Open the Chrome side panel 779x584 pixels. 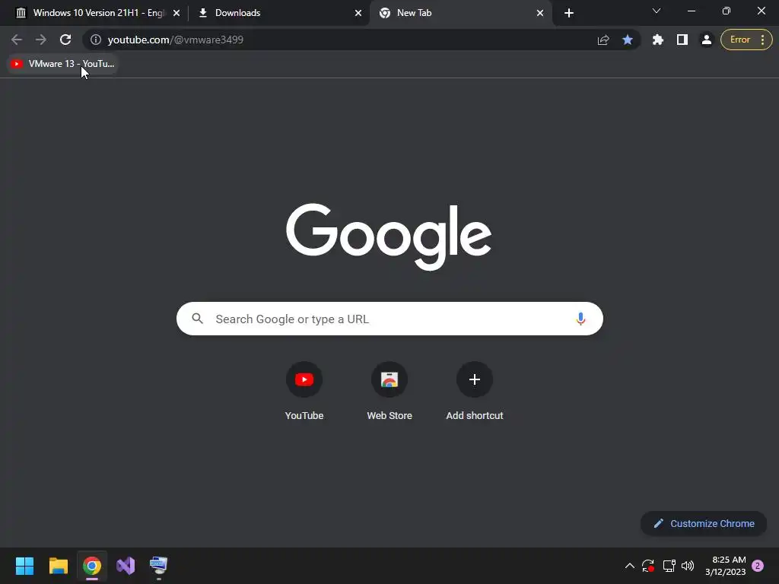point(682,40)
